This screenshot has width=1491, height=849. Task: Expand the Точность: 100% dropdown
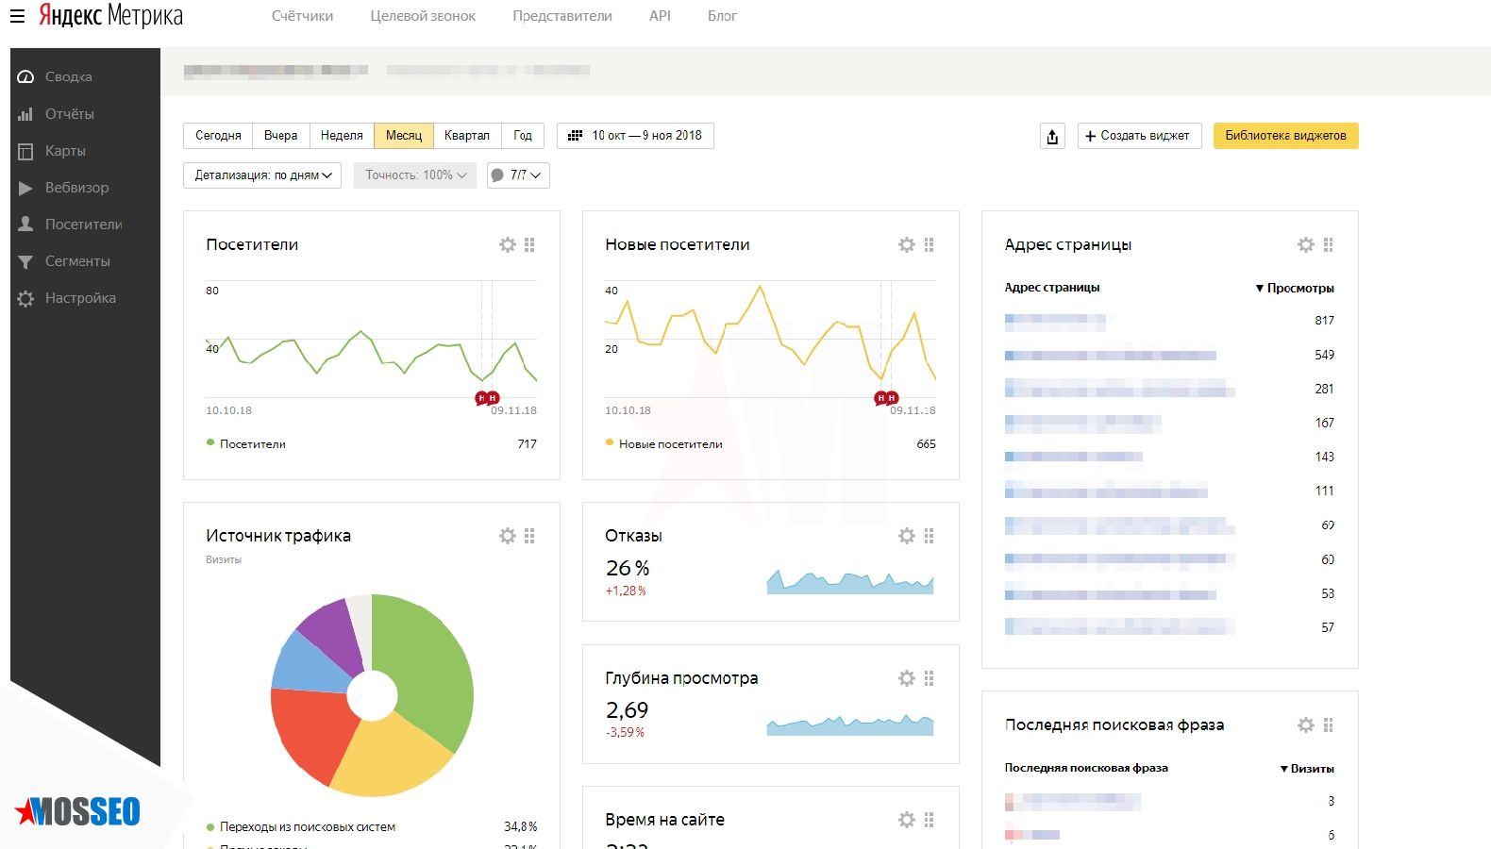[415, 175]
